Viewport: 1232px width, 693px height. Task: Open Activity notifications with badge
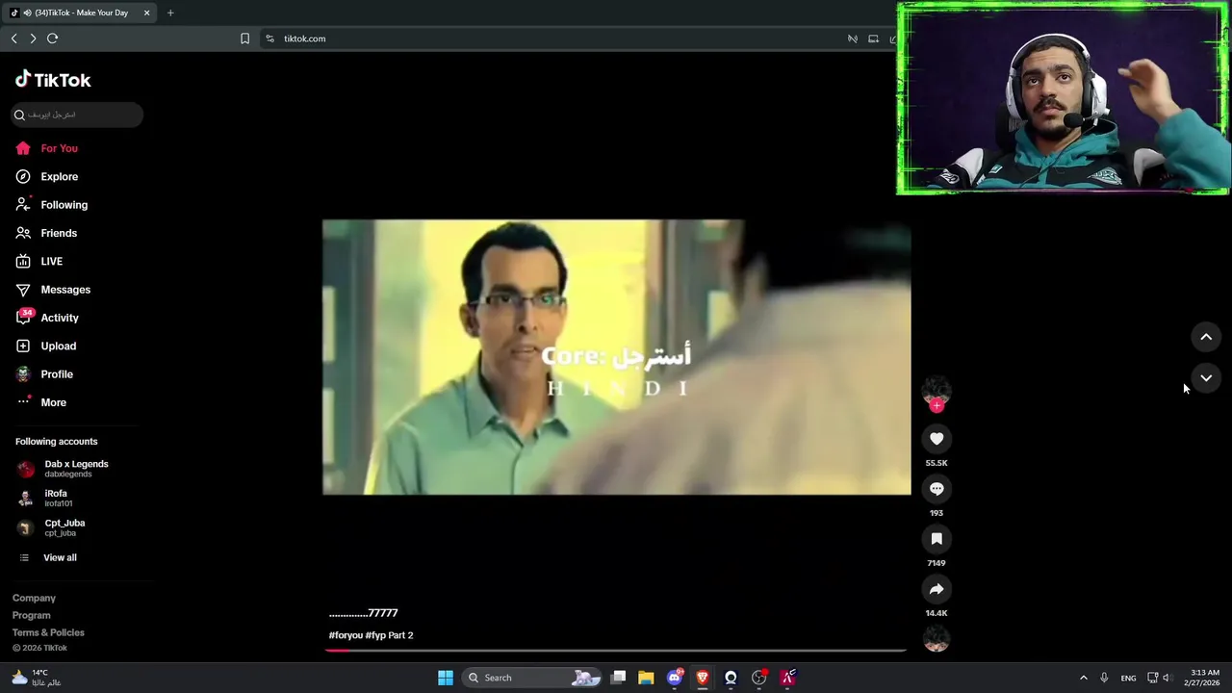[x=47, y=318]
